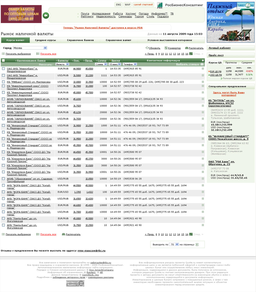Screen dimensions: 256x292
Task: Check the Инвестбанк EUR/RUB row checkbox
Action: 3,69
